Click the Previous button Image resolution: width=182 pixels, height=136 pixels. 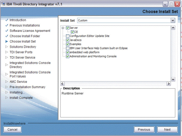(144, 130)
